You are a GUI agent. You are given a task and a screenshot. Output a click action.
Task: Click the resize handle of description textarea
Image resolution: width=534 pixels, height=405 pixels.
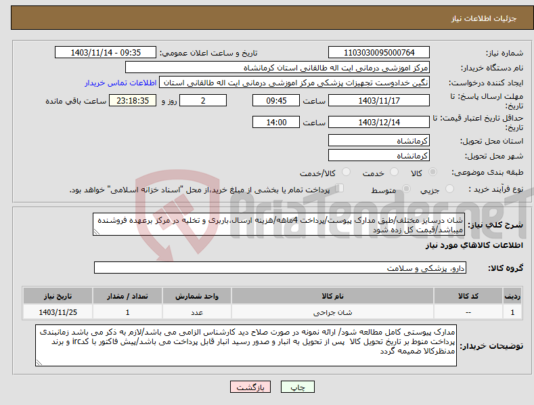click(x=97, y=232)
